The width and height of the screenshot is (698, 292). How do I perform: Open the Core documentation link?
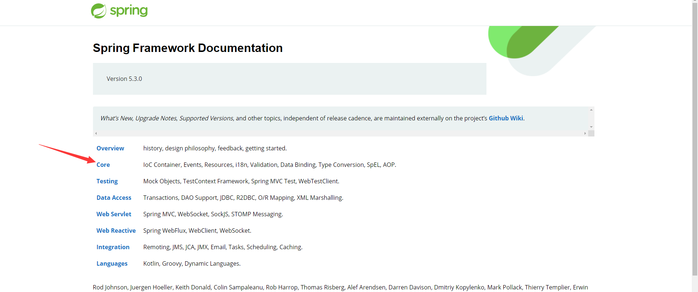click(x=103, y=165)
